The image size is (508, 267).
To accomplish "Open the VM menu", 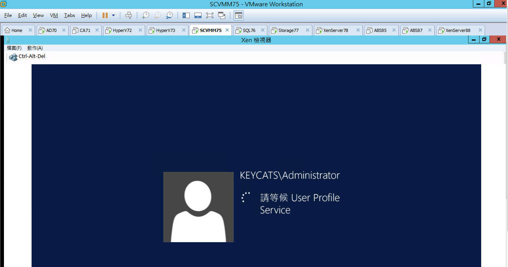I will (54, 15).
